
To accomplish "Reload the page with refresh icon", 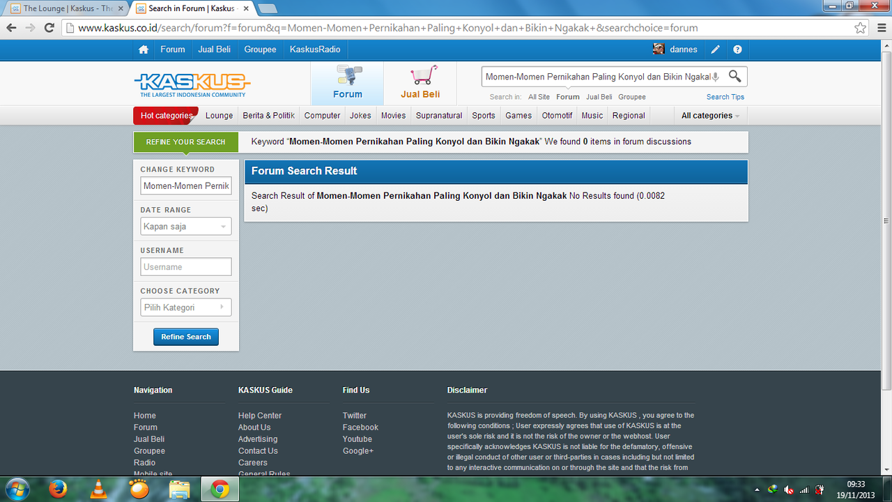I will coord(49,28).
